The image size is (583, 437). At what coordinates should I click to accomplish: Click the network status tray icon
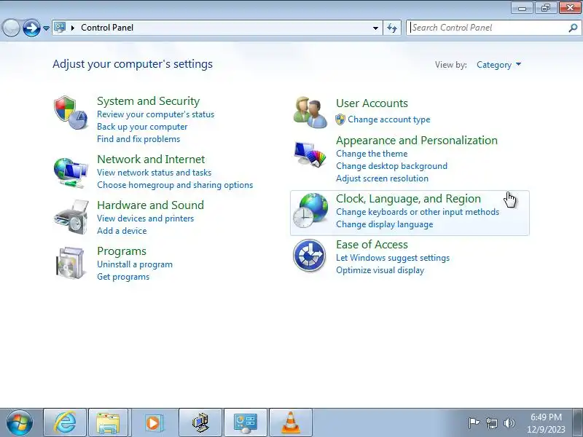point(491,423)
